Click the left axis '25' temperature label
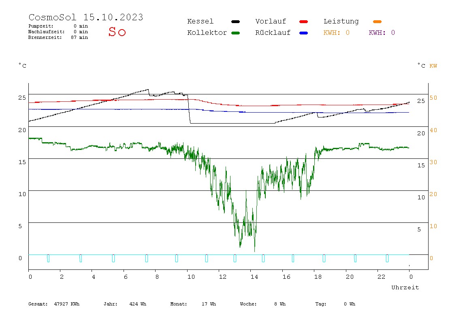Viewport: 465px width, 329px height. [x=22, y=98]
